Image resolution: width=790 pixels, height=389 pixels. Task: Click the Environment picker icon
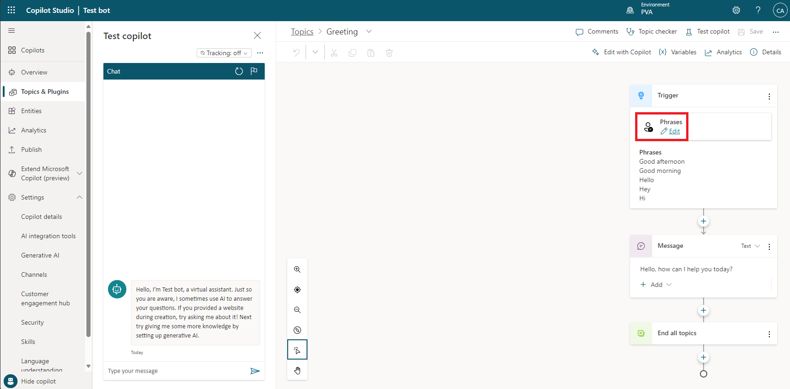pos(630,10)
